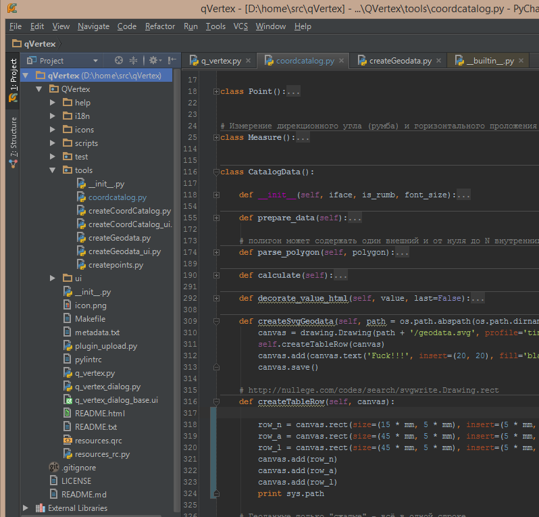Switch to __builtin__.py editor tab

coord(490,61)
